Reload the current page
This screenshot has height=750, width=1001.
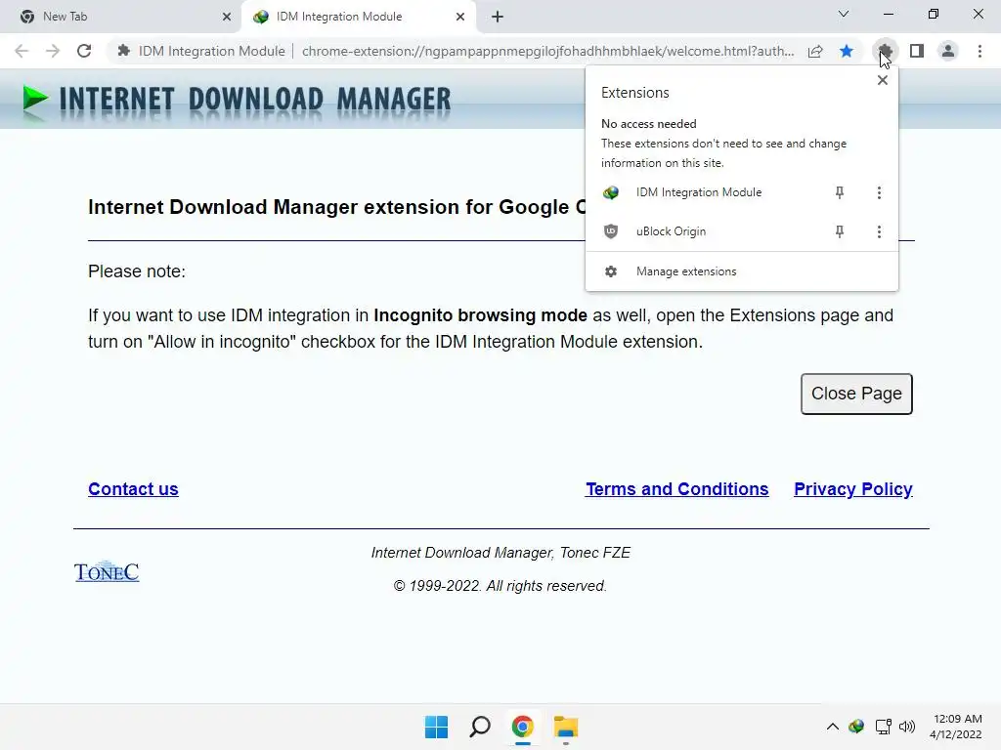point(84,51)
